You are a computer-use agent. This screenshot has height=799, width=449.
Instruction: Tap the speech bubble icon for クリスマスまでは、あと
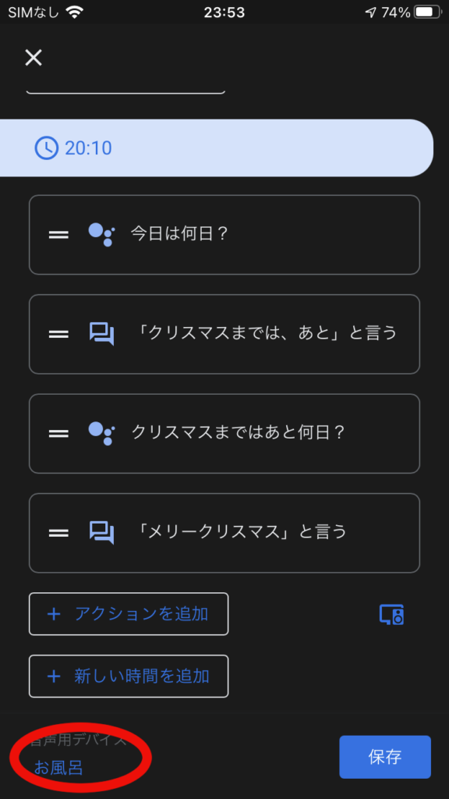tap(101, 334)
